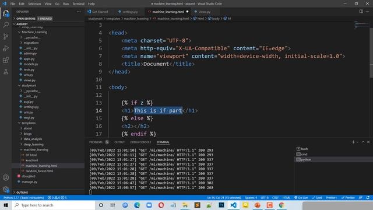Open Chrome from taskbar
The image size is (373, 210).
tap(281, 205)
